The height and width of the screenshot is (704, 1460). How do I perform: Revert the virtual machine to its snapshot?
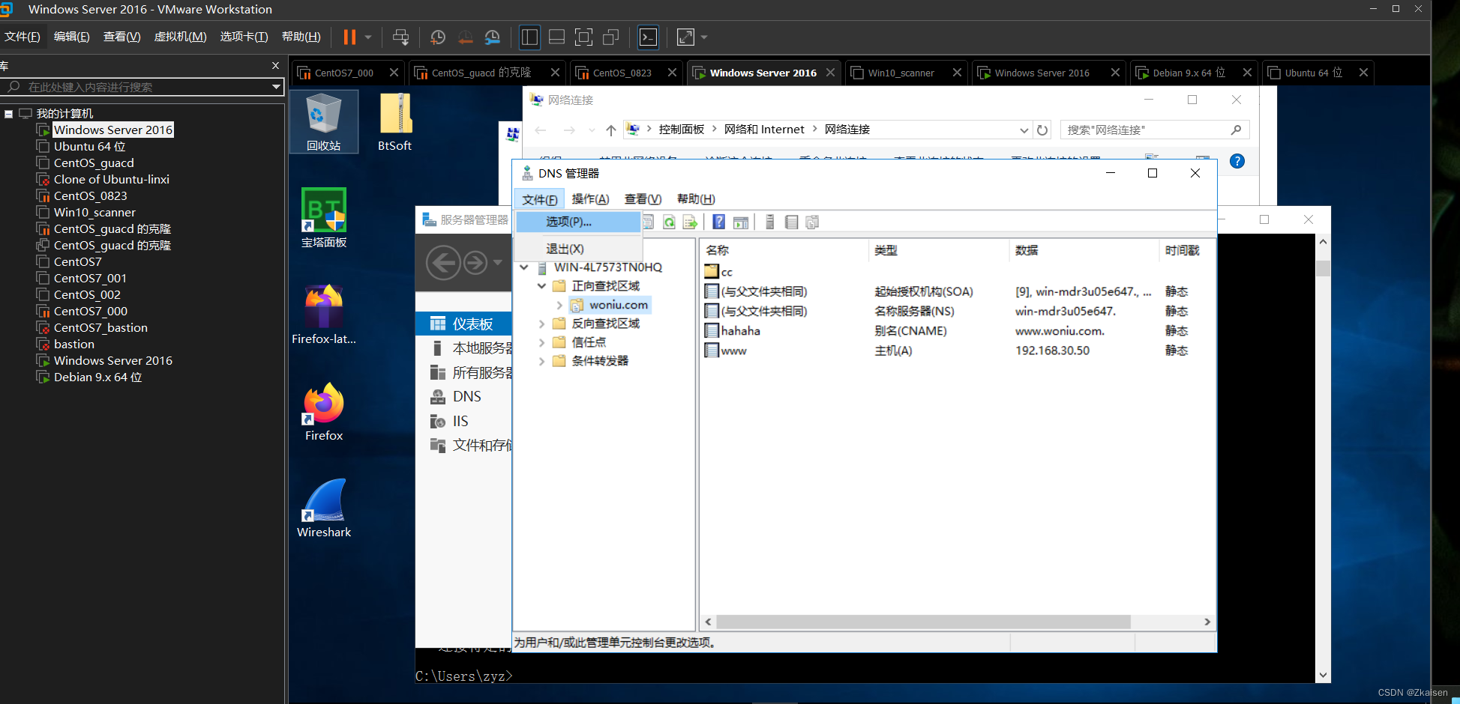pos(465,37)
